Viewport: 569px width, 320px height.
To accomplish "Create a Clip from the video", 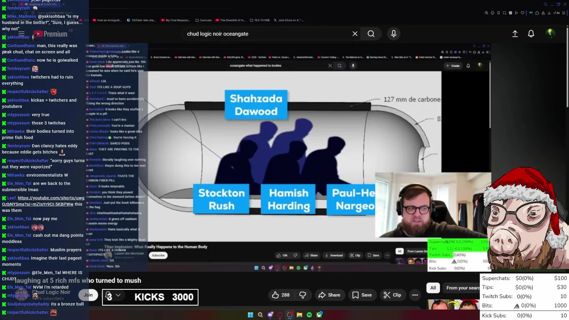I will (392, 295).
